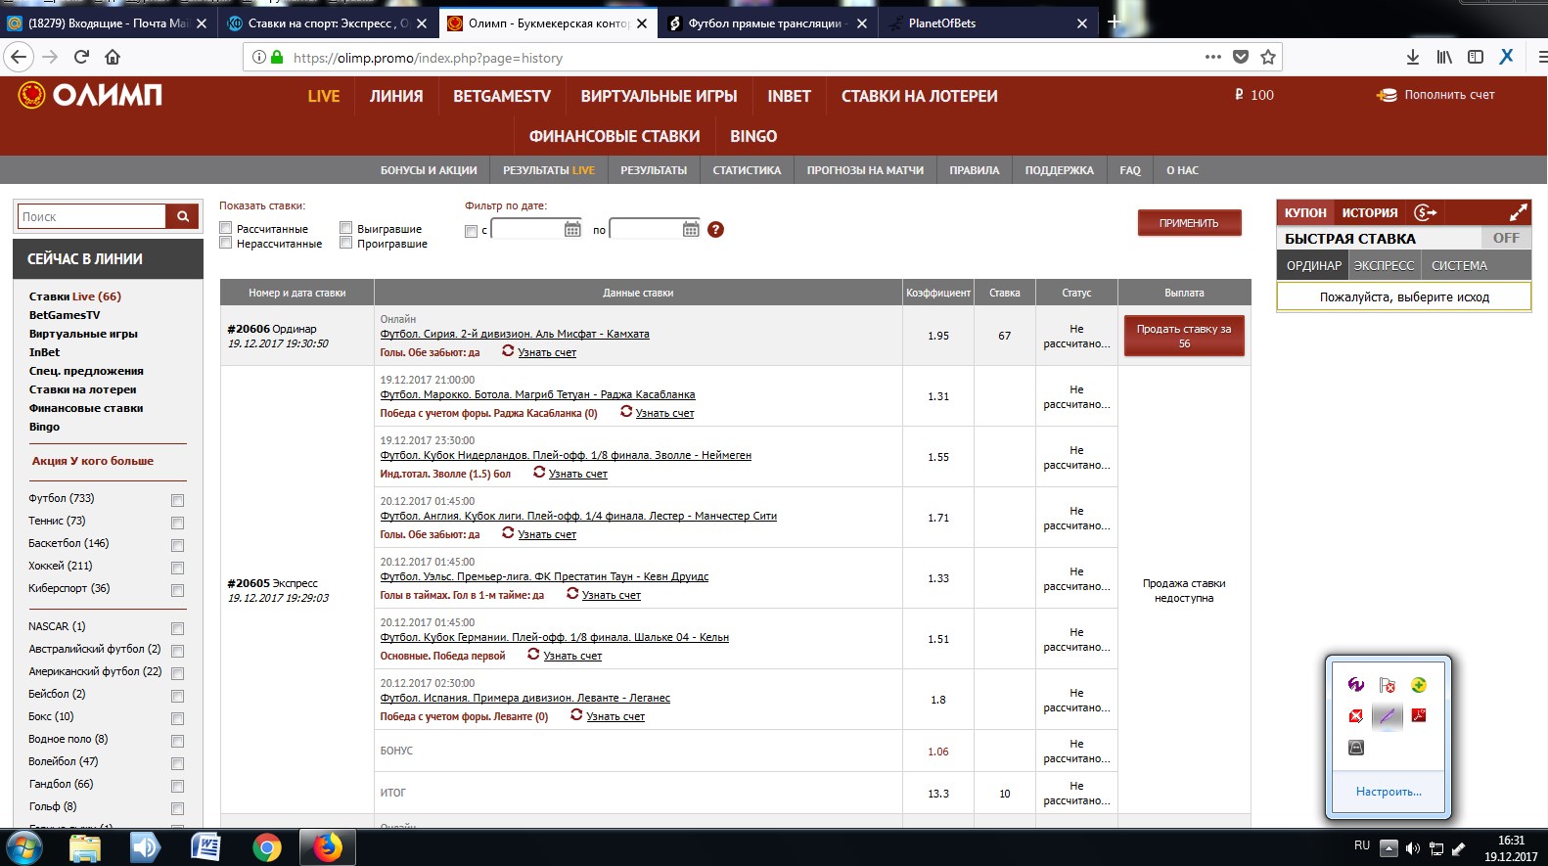Screen dimensions: 1548x866
Task: Save page to Pocket icon
Action: pos(1241,57)
